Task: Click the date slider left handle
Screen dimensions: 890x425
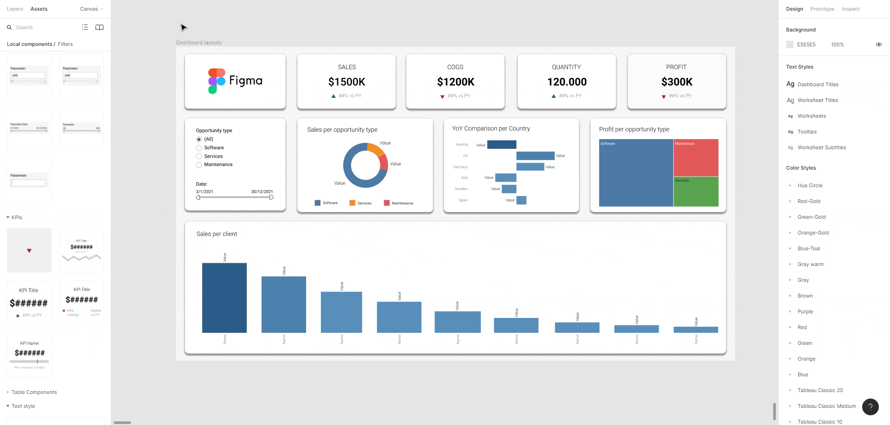Action: 198,197
